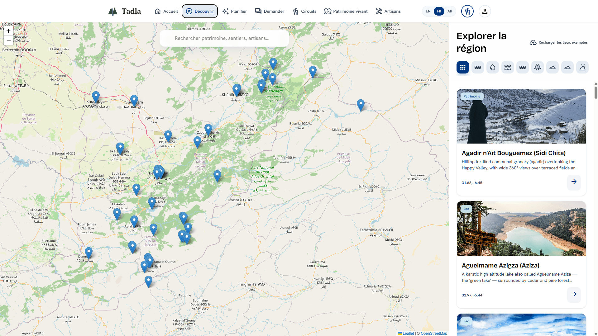Click the map marker at Oued Zem
Image resolution: width=598 pixels, height=336 pixels.
pos(134,101)
